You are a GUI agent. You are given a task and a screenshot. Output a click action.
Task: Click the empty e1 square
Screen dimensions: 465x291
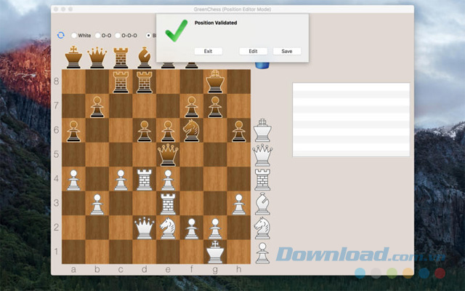point(168,252)
